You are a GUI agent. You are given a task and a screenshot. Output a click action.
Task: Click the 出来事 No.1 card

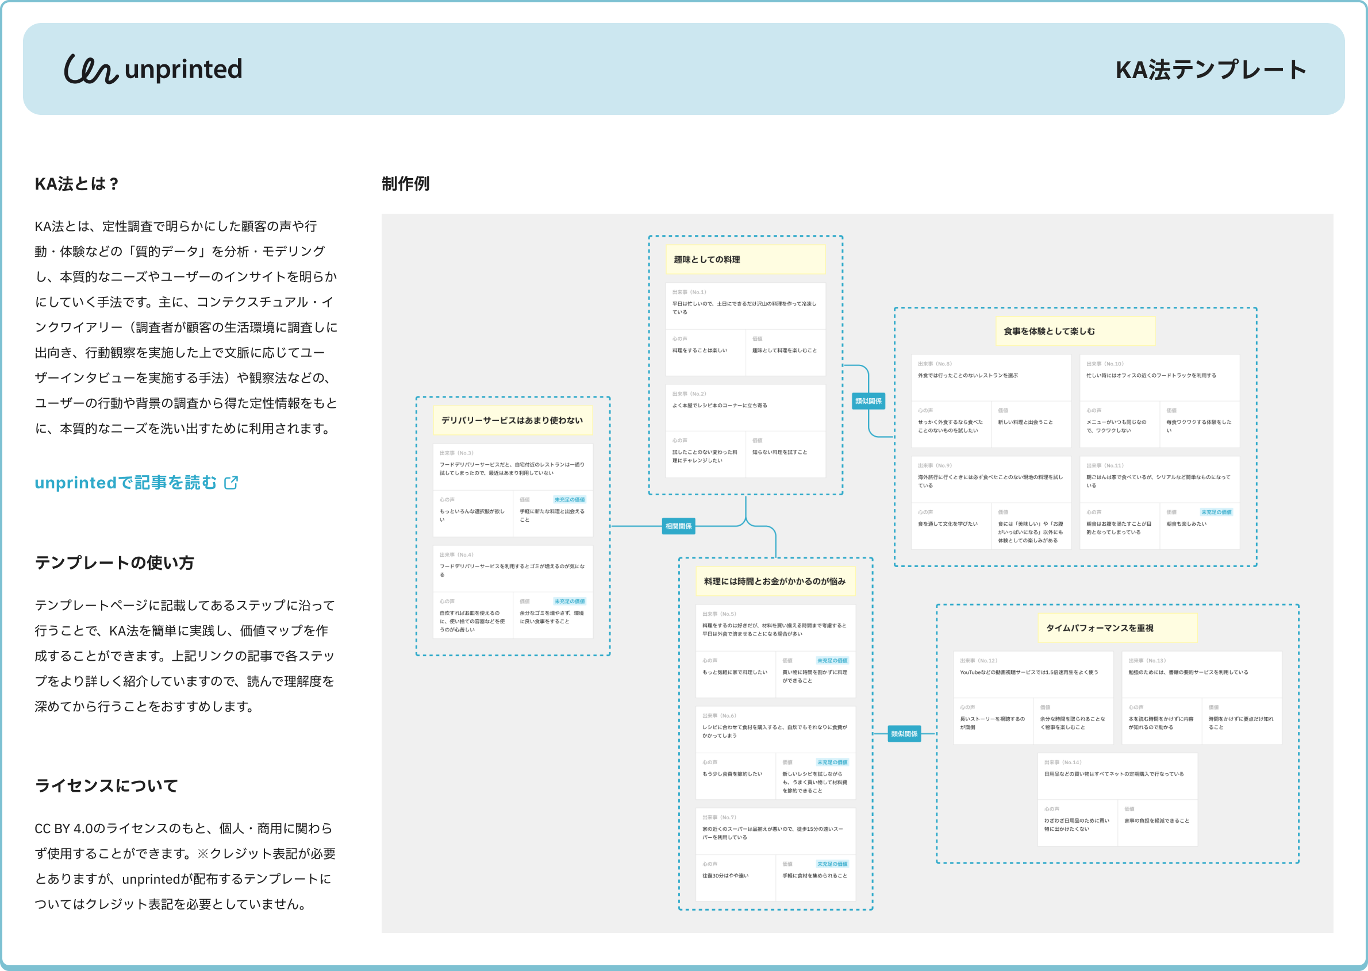[x=746, y=306]
